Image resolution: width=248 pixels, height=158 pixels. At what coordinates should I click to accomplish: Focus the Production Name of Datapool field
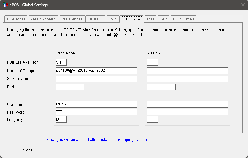point(96,71)
